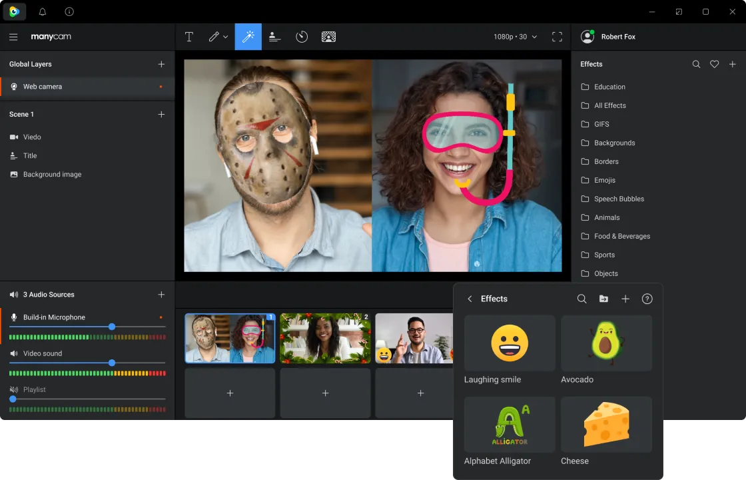
Task: Click the notifications bell icon
Action: 43,12
